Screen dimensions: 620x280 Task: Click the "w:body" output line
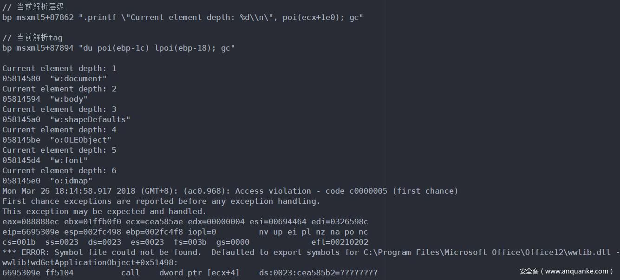coord(45,99)
